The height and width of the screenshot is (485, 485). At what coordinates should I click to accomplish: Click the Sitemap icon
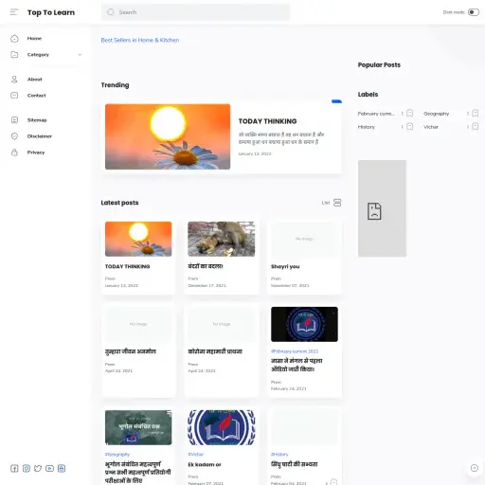(x=14, y=120)
